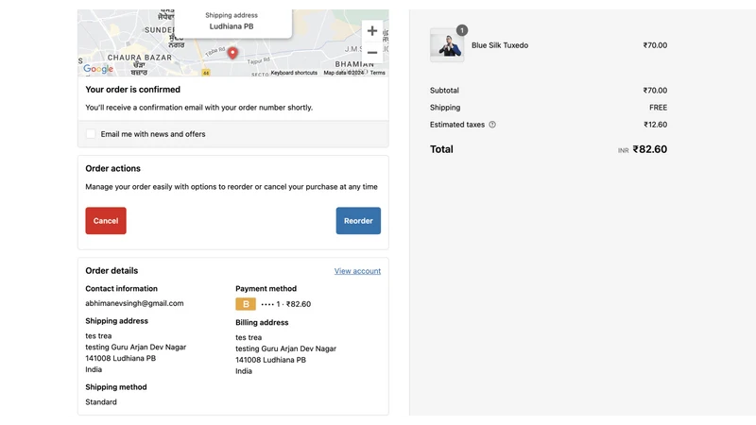
Task: Click the Order details heading
Action: [x=112, y=271]
